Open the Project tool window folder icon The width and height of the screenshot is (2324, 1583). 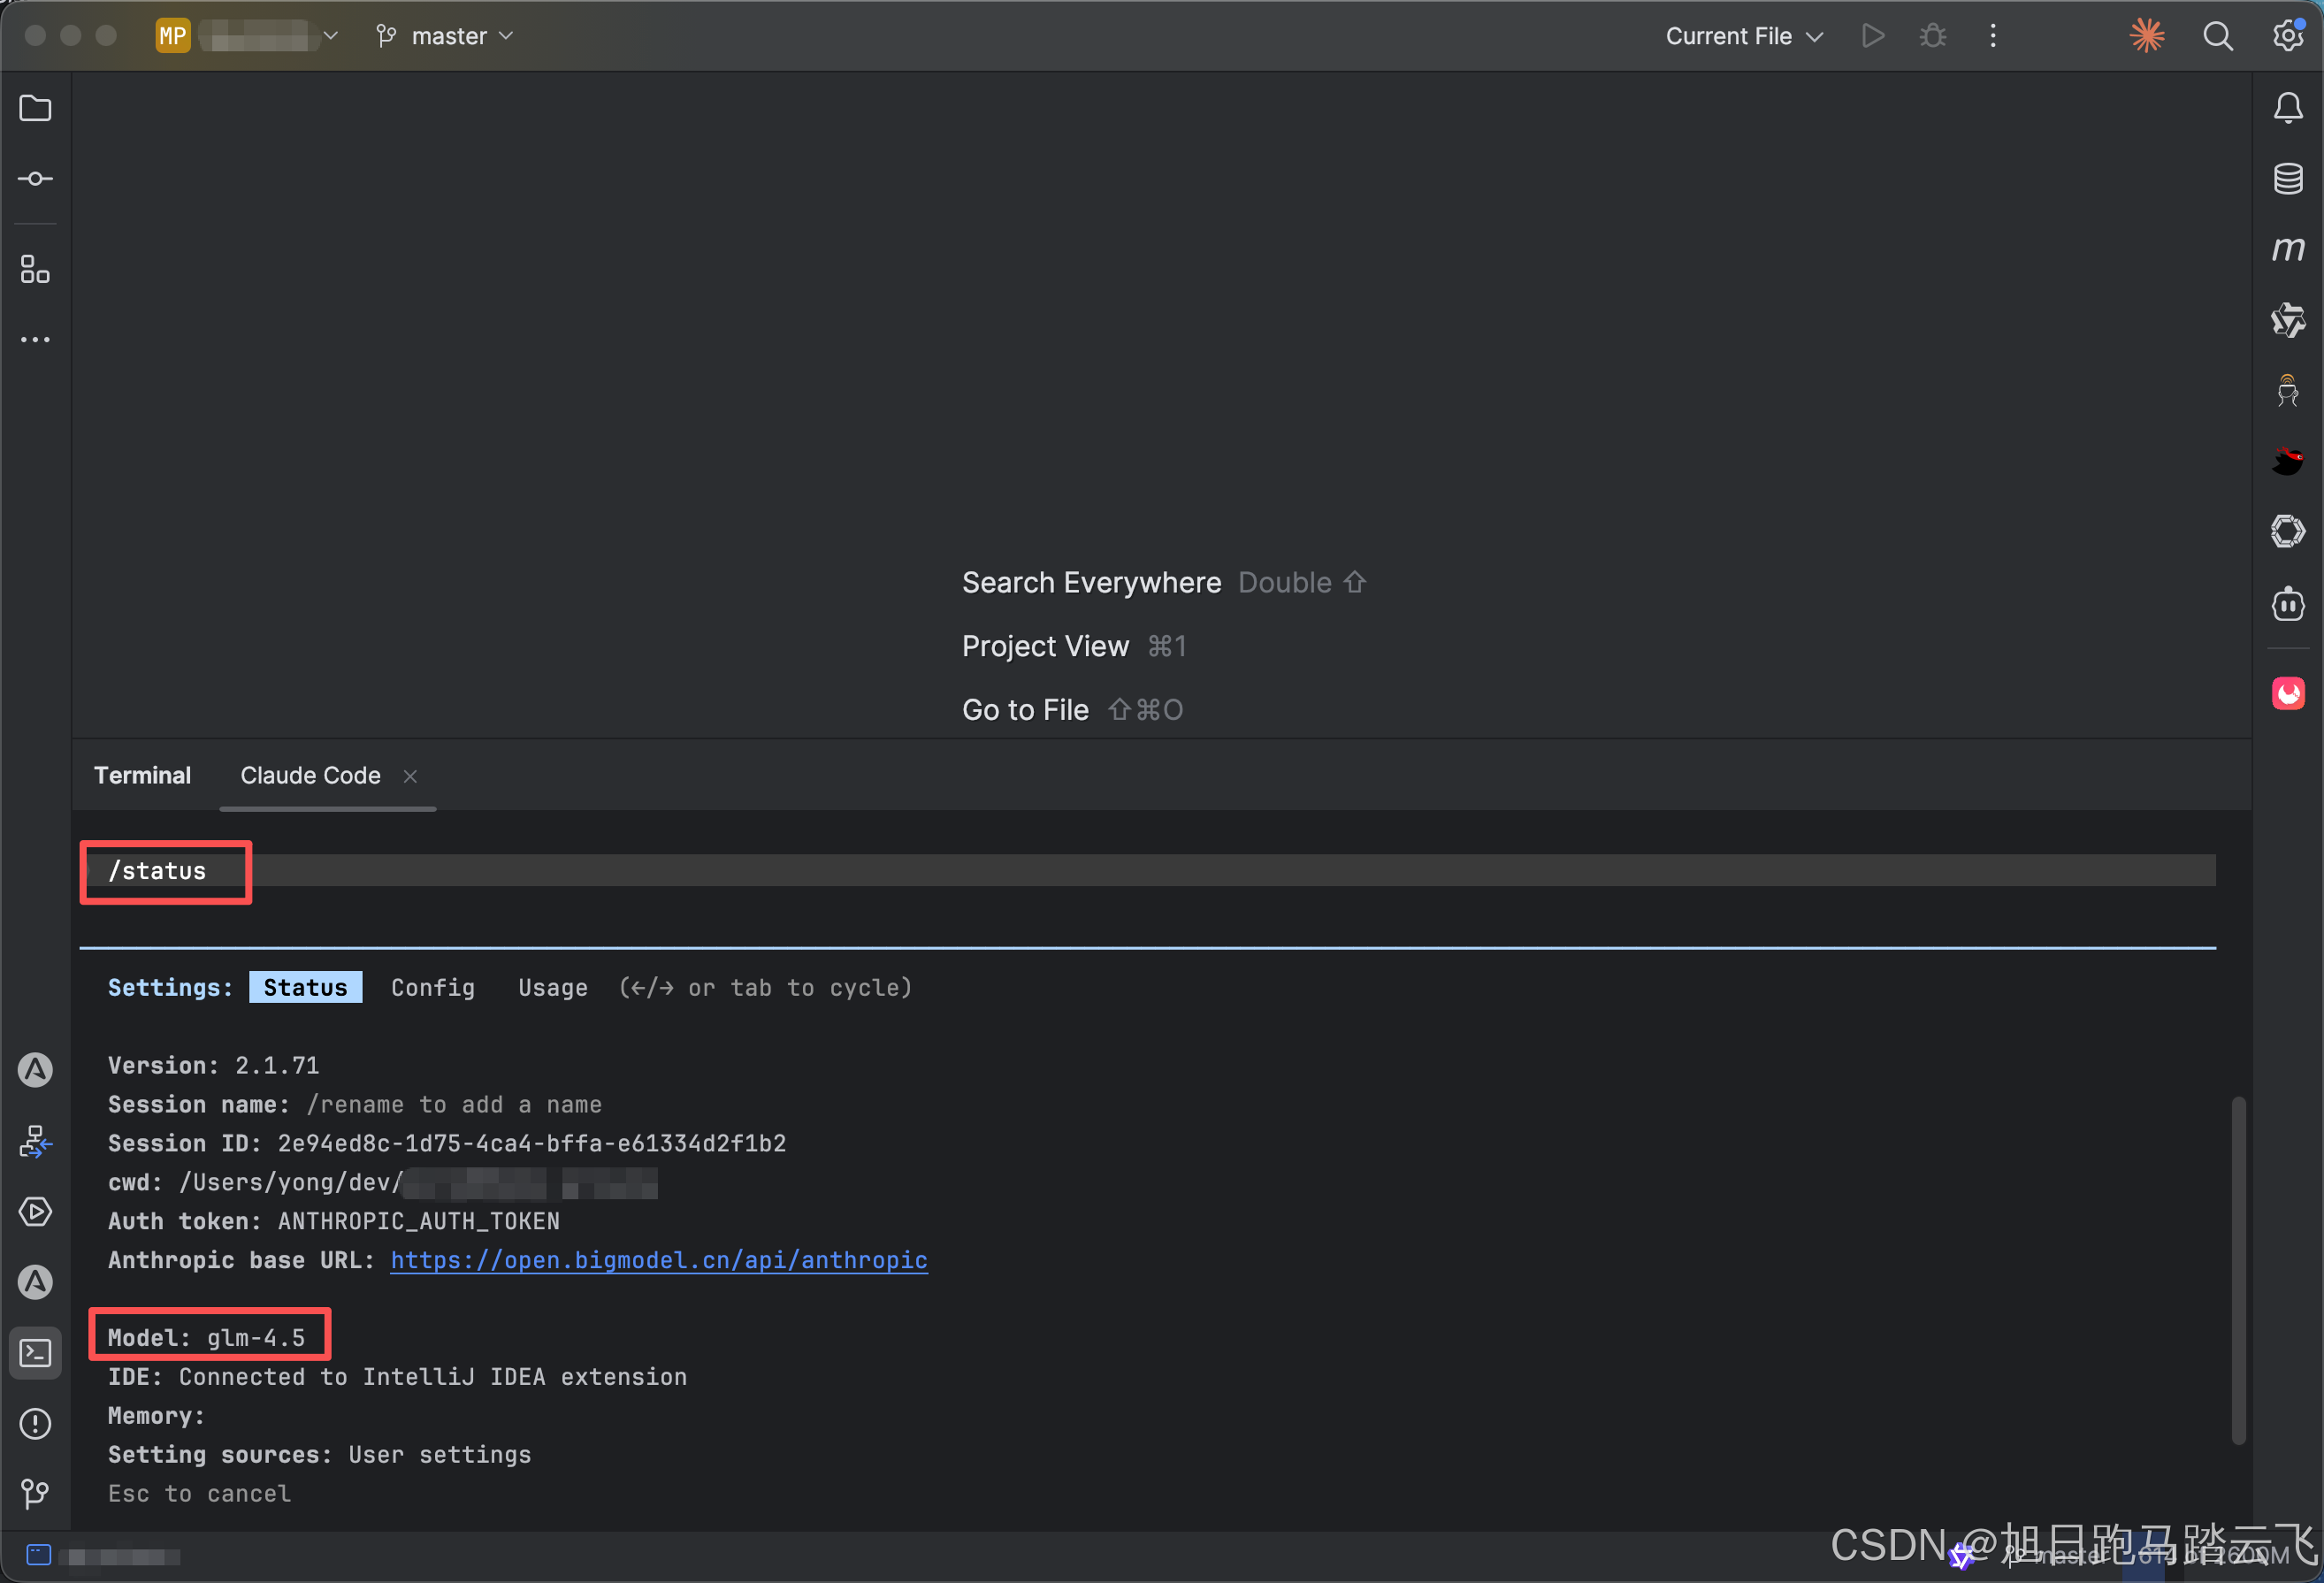click(x=35, y=108)
